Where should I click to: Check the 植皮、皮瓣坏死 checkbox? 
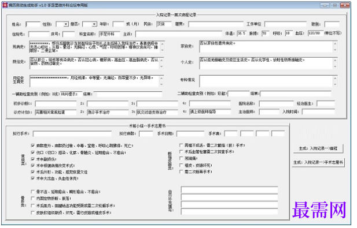181,165
